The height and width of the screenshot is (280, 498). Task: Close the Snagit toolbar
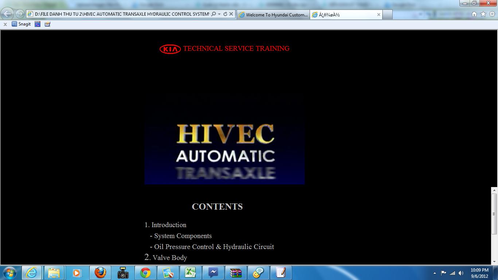[x=5, y=24]
